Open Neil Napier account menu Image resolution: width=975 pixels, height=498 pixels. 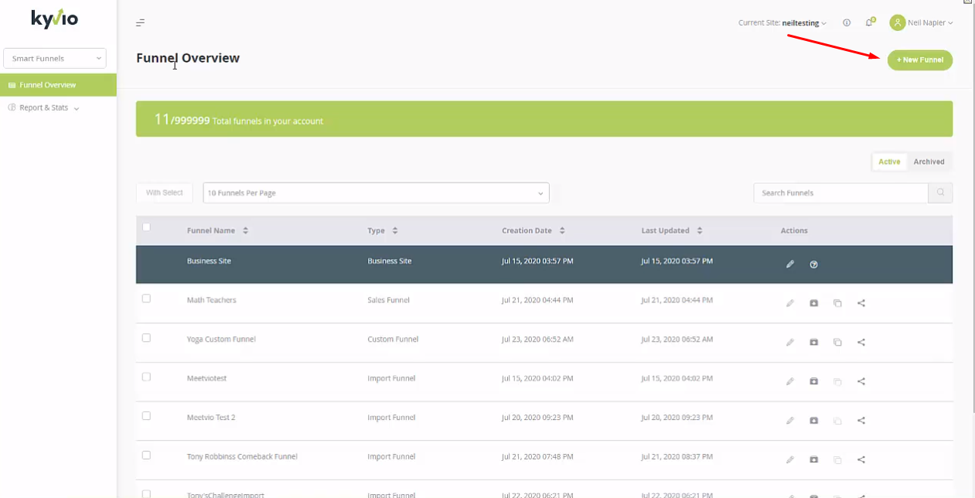pos(922,23)
